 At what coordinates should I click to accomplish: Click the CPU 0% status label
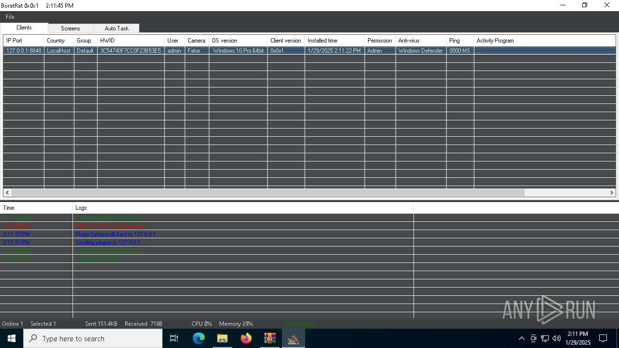pos(202,324)
